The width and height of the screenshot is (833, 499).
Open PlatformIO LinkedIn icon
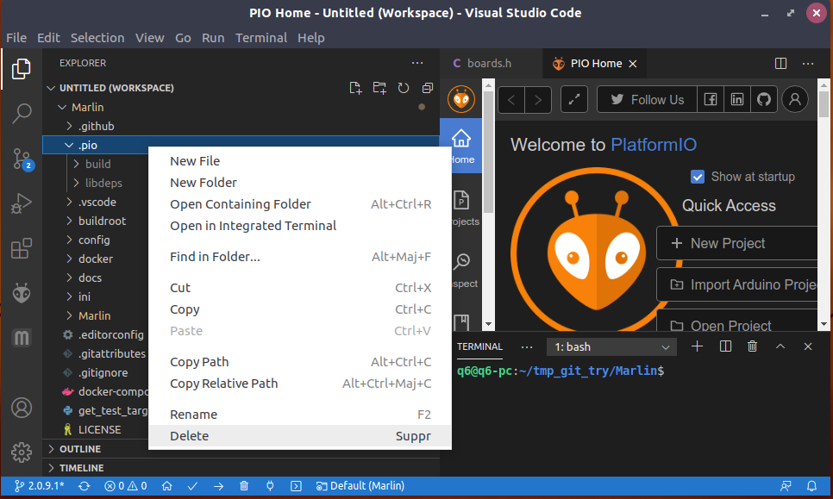pos(737,99)
